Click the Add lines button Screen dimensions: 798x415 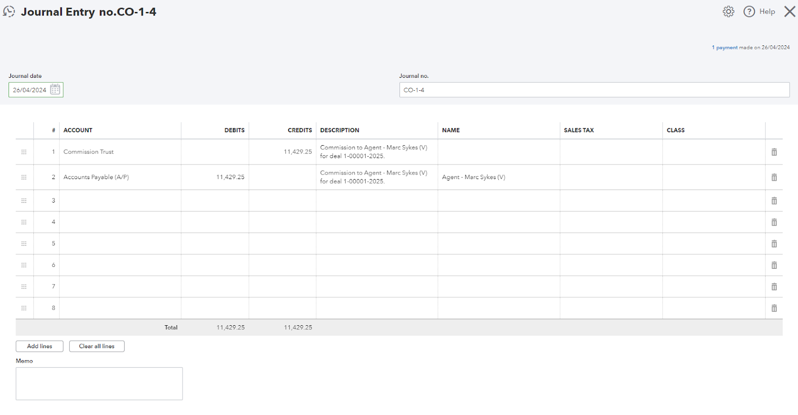coord(39,346)
